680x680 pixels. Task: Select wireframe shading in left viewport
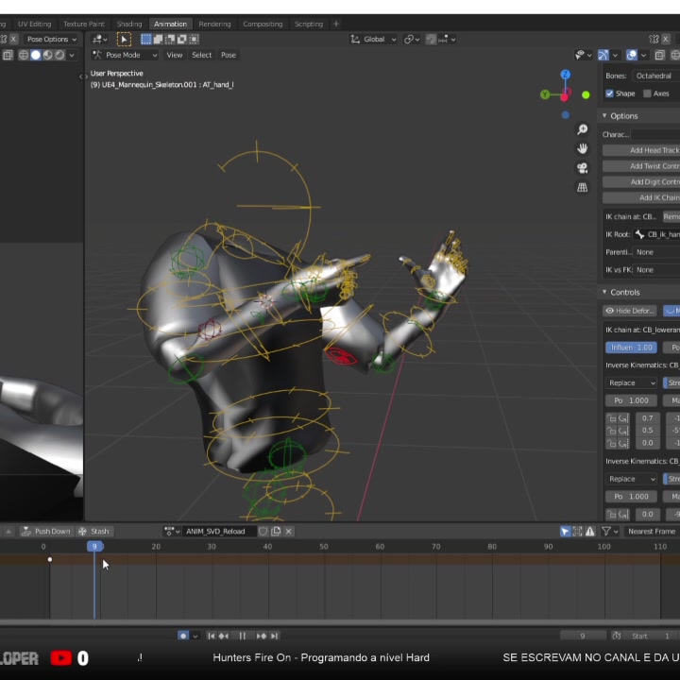point(24,55)
